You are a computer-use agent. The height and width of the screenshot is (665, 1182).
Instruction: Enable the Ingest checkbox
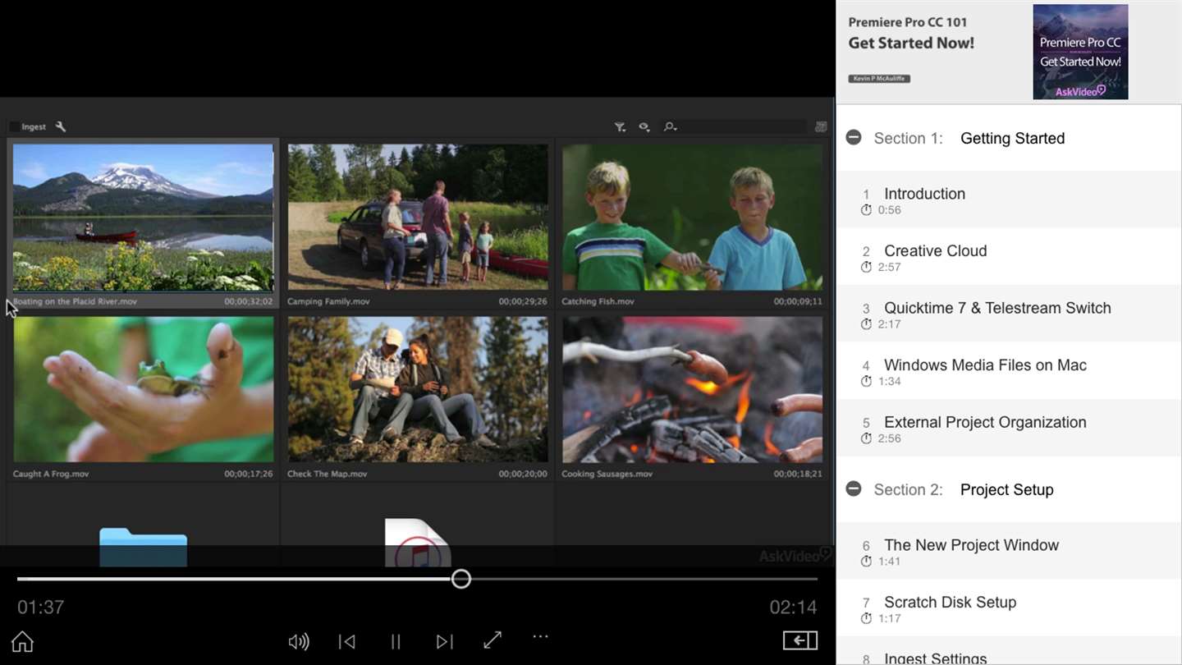(14, 126)
